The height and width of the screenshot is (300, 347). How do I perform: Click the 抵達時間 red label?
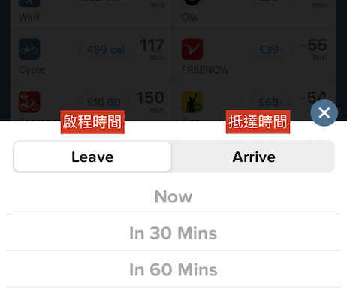258,121
